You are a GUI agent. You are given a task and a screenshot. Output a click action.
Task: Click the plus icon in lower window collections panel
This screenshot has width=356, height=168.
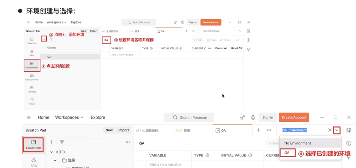point(51,142)
